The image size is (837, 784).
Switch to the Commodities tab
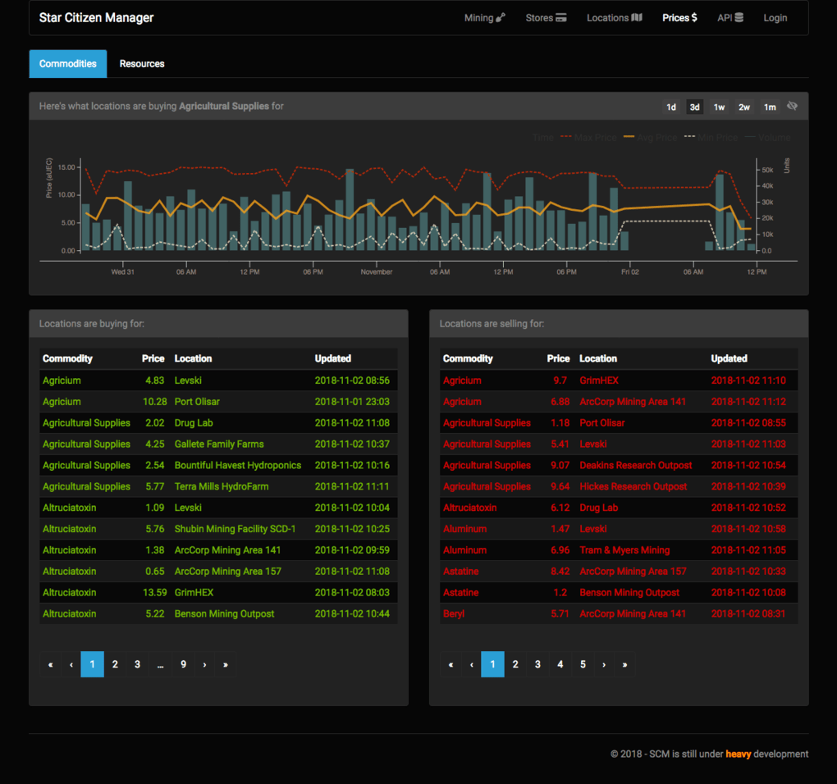click(x=68, y=63)
